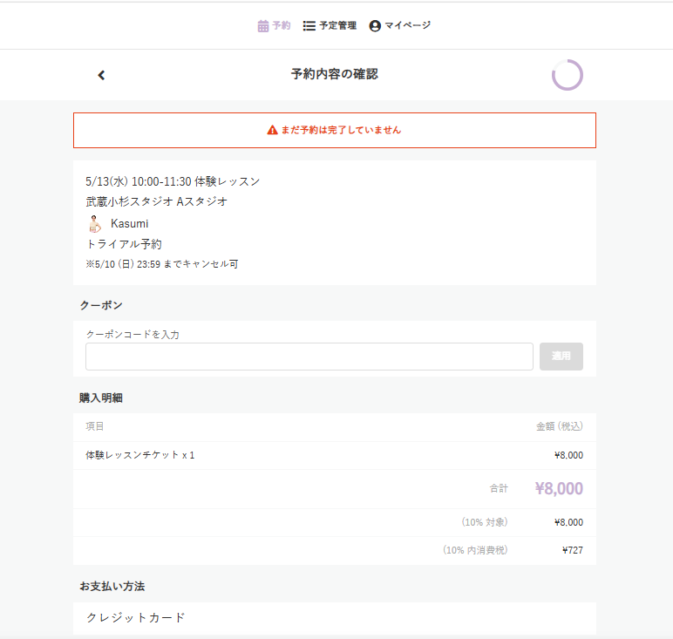Click the 予約内容の確認 page title

(335, 74)
